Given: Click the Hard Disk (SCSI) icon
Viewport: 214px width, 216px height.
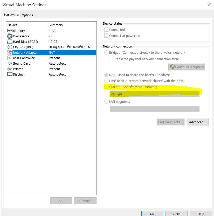Looking at the screenshot, I should pyautogui.click(x=10, y=42).
